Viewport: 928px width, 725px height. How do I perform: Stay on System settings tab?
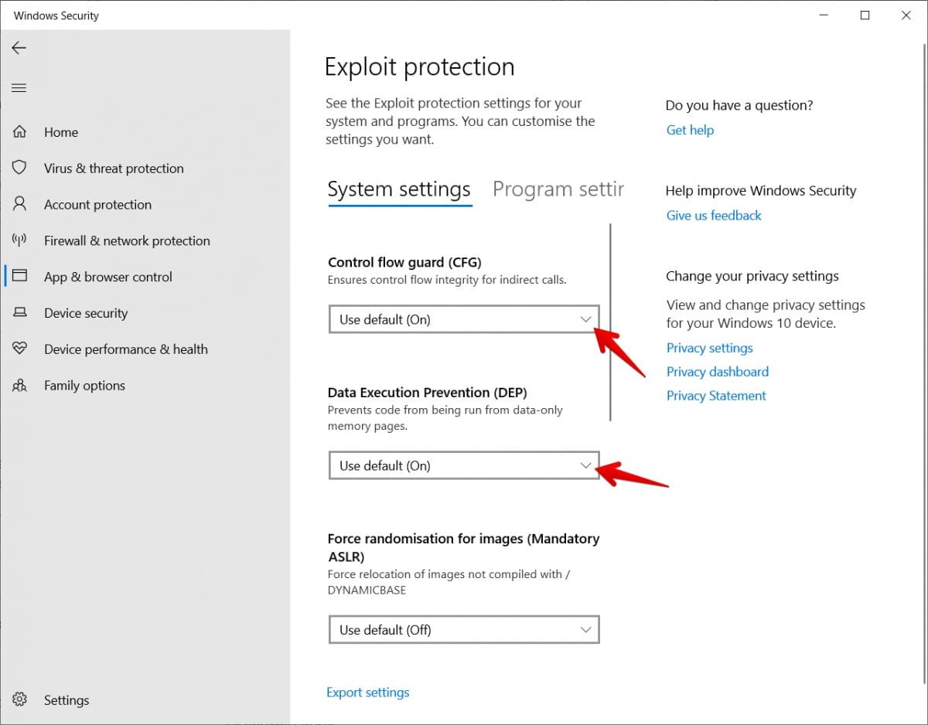(399, 189)
